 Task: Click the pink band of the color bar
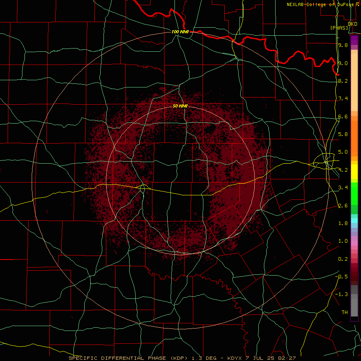[x=354, y=243]
